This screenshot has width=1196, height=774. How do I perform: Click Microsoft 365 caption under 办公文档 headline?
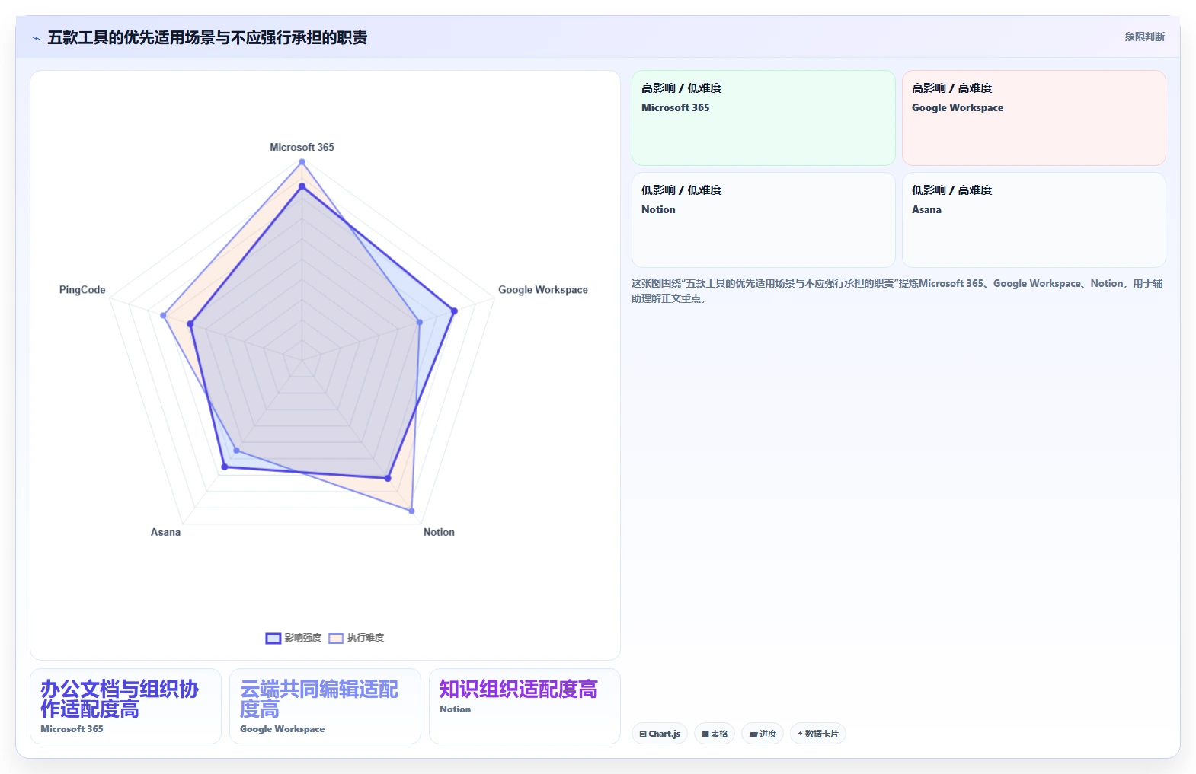72,728
